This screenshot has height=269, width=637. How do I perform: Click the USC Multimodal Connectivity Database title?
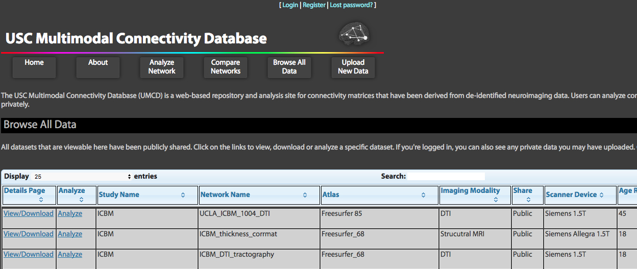(x=136, y=38)
